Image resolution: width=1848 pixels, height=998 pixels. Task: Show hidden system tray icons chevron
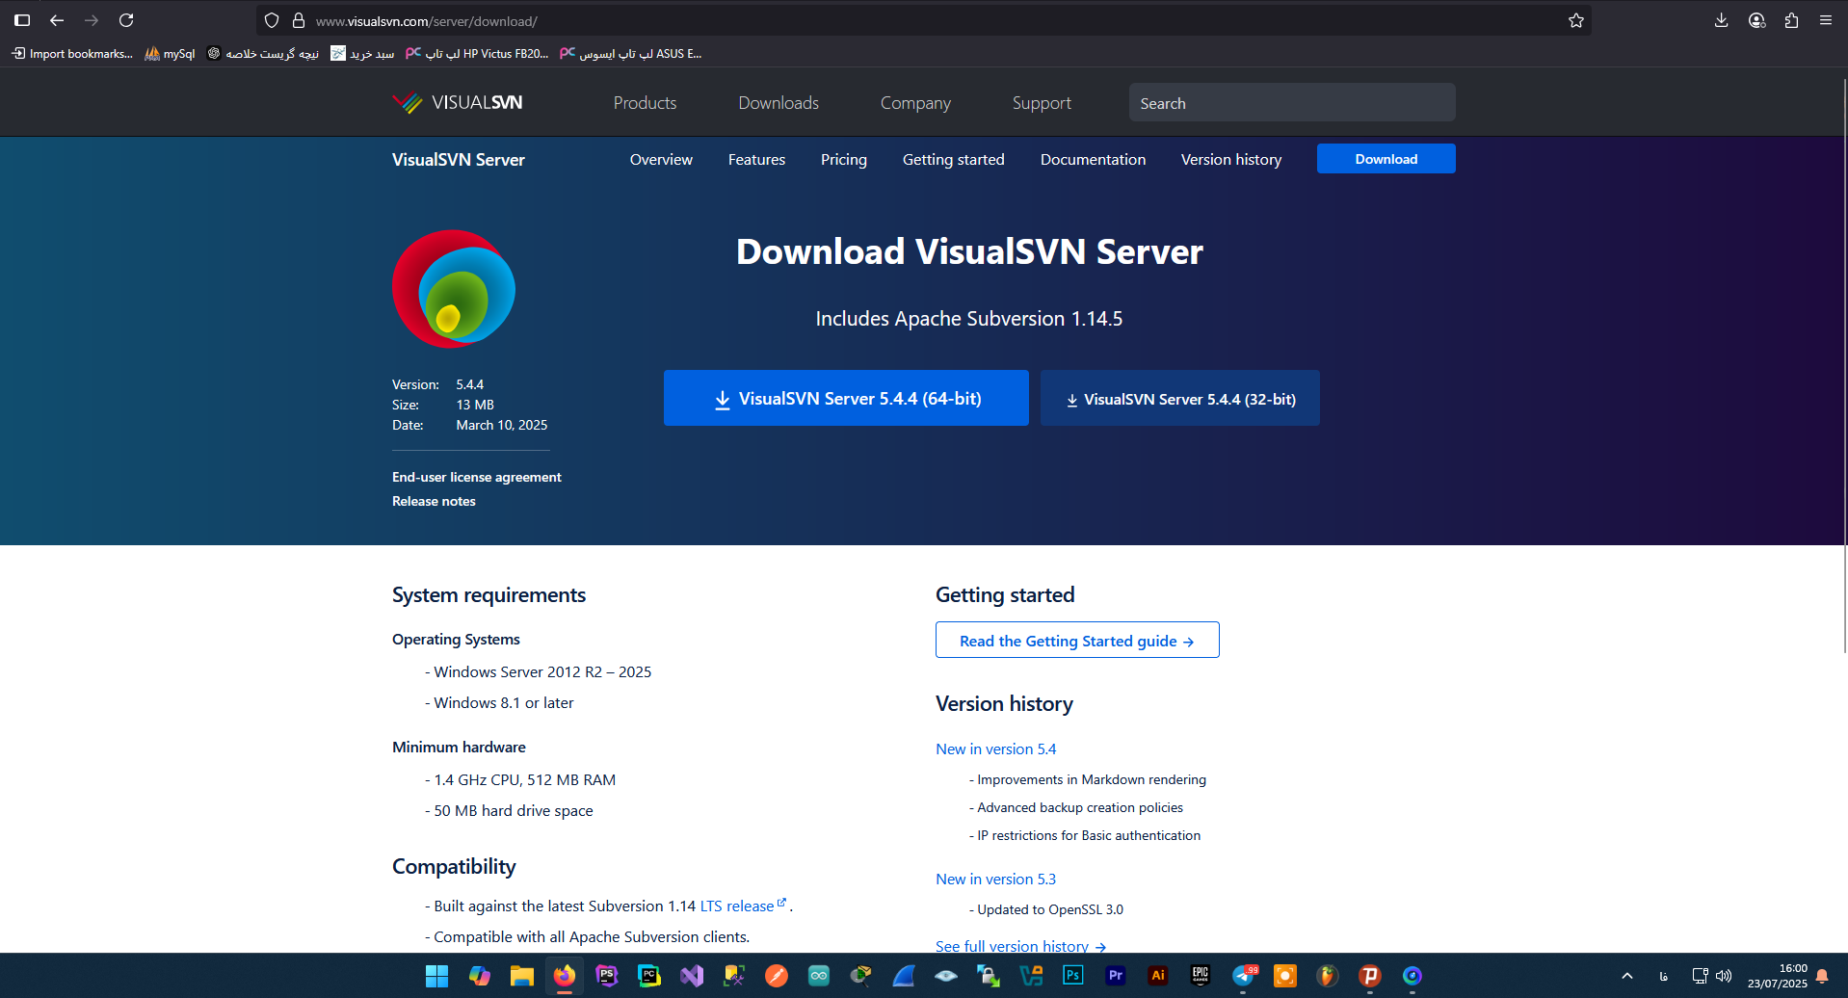coord(1627,976)
